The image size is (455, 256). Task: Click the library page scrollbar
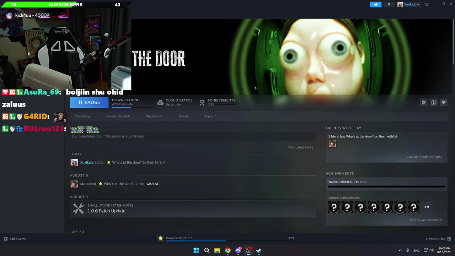point(453,41)
